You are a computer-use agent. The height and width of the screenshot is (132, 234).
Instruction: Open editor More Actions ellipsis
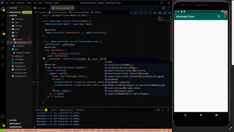point(168,8)
